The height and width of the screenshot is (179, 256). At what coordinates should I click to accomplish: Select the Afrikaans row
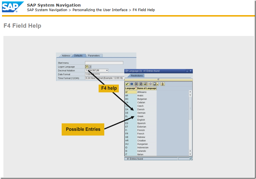[141, 92]
